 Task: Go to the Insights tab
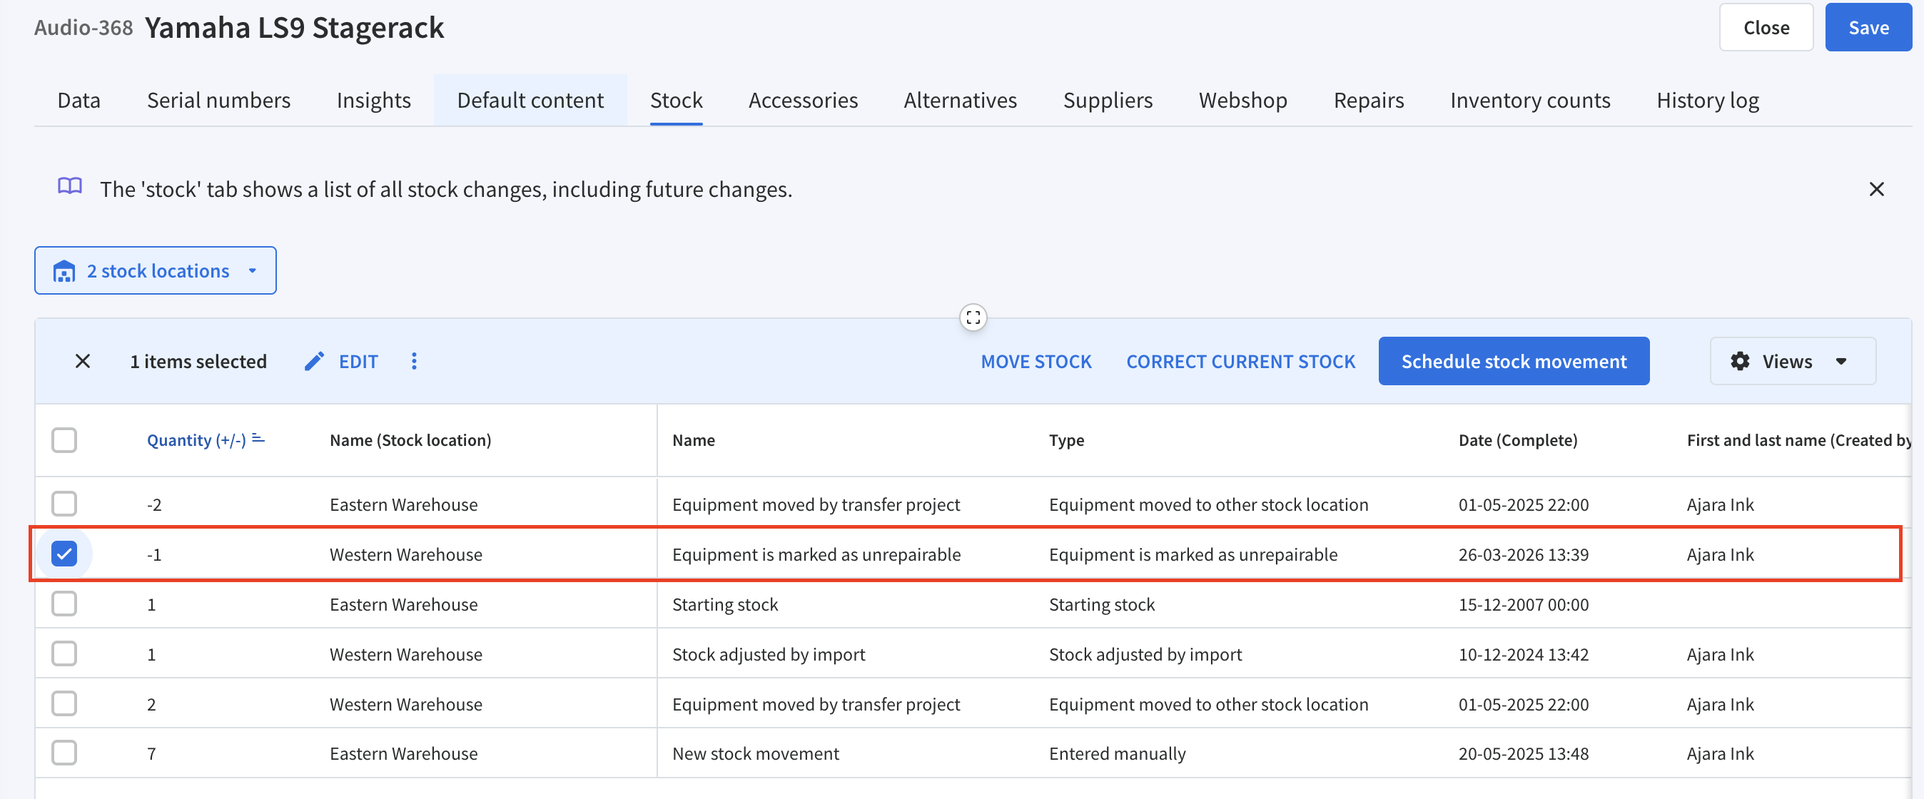373,100
